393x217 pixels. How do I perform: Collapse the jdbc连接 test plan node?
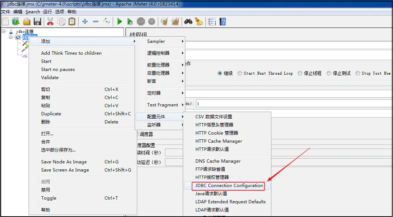click(x=3, y=31)
